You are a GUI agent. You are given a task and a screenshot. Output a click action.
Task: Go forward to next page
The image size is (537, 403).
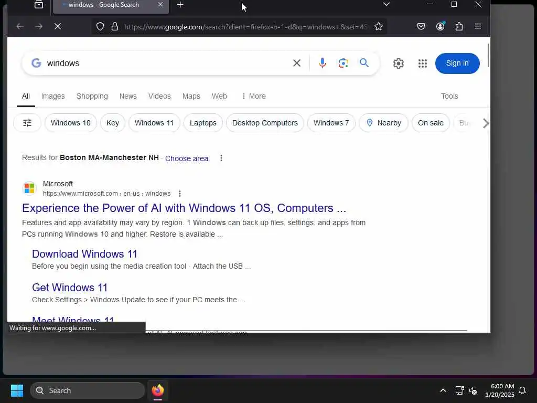pos(39,26)
